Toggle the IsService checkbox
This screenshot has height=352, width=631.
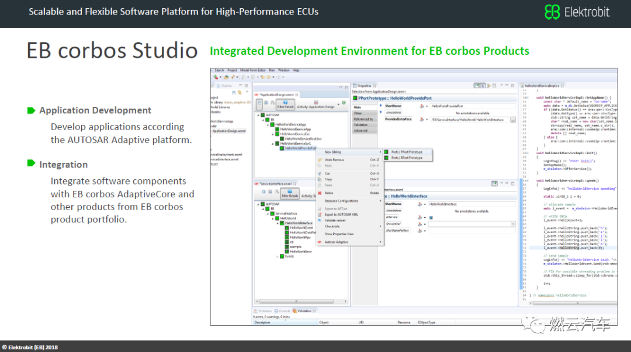click(x=431, y=218)
